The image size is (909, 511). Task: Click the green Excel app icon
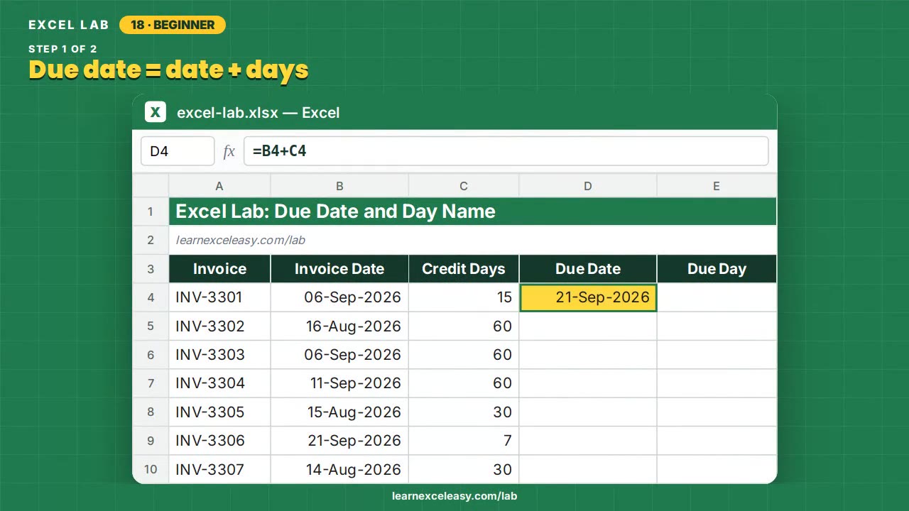[x=155, y=112]
